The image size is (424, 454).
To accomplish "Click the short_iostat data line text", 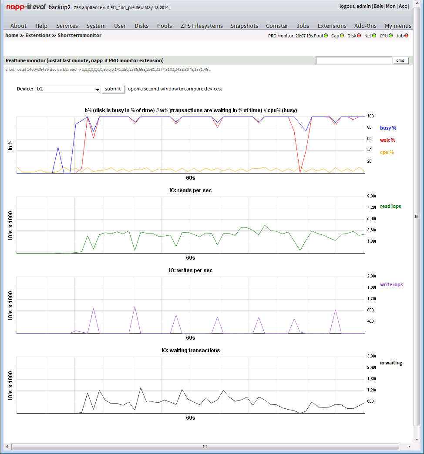I will pos(108,70).
